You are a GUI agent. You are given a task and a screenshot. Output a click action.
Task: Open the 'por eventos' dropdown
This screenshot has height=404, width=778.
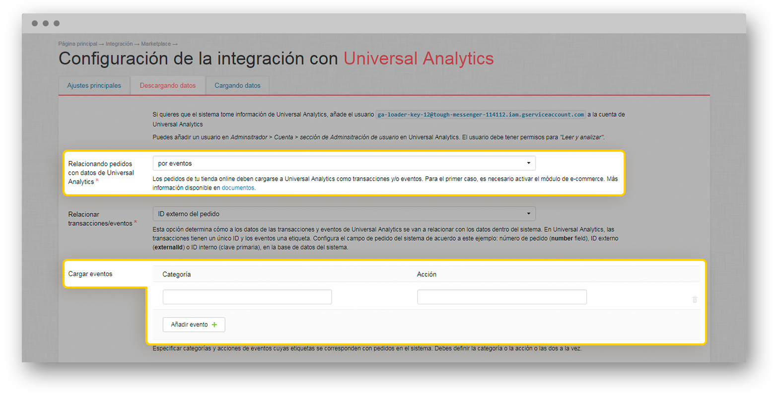[x=344, y=163]
